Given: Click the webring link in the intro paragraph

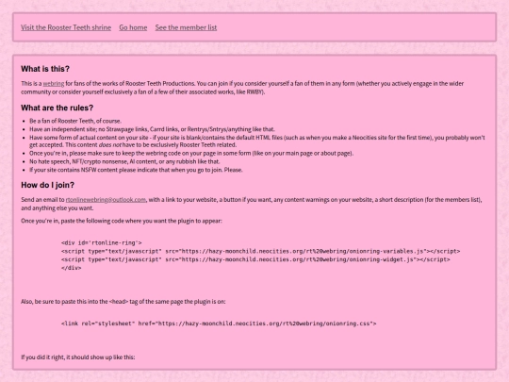Looking at the screenshot, I should click(x=54, y=84).
